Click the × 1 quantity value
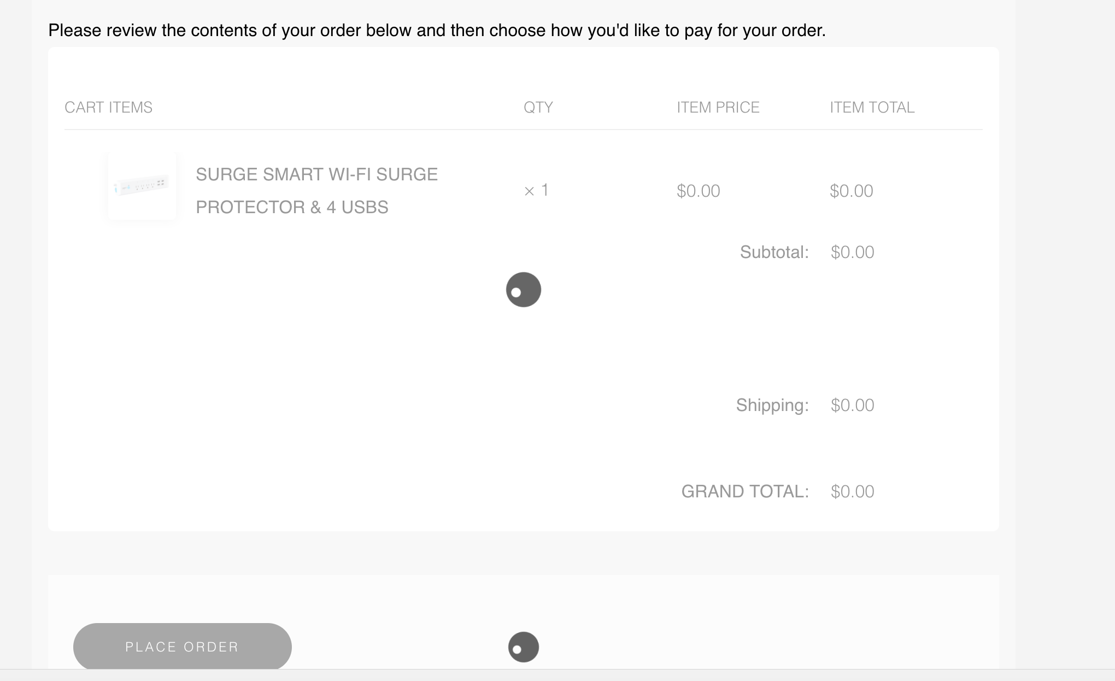1115x681 pixels. click(x=536, y=190)
